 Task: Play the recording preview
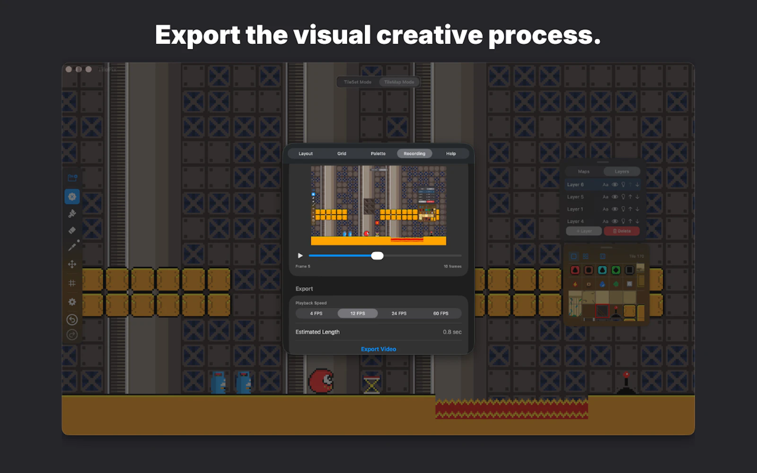click(300, 255)
